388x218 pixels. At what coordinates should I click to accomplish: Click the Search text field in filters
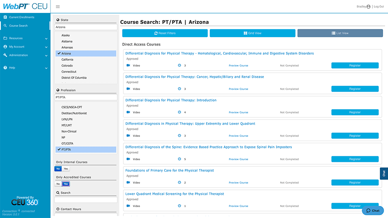[86, 200]
